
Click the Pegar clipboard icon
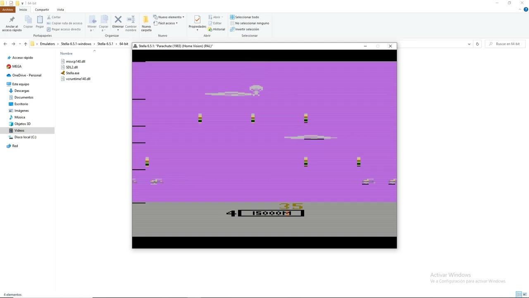coord(40,19)
